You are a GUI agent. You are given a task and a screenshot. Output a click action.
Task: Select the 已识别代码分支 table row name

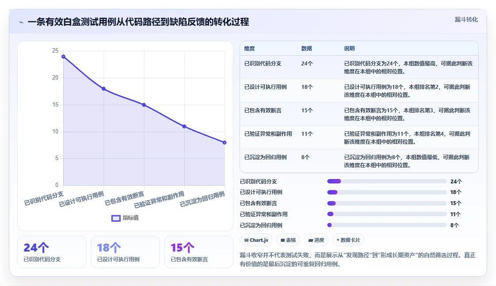point(263,64)
